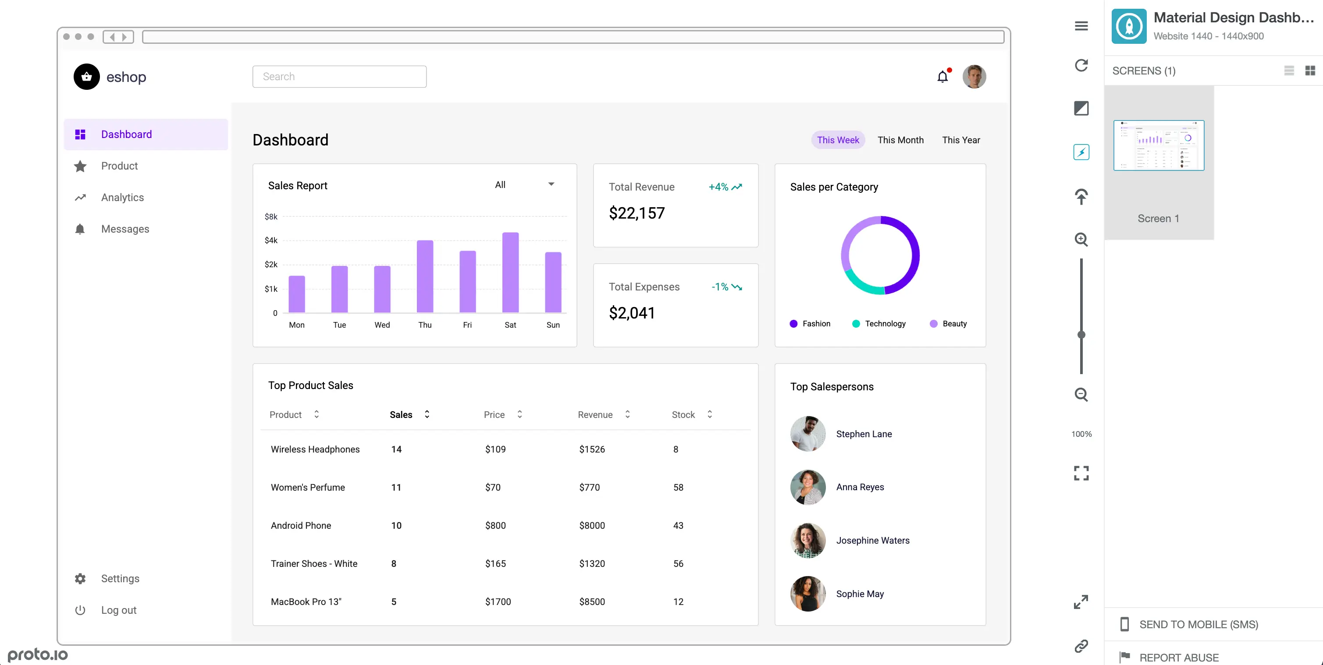This screenshot has height=665, width=1323.
Task: Zoom in using the magnifier plus icon
Action: pos(1081,239)
